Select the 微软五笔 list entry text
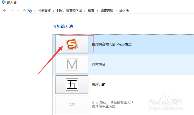 [99, 85]
